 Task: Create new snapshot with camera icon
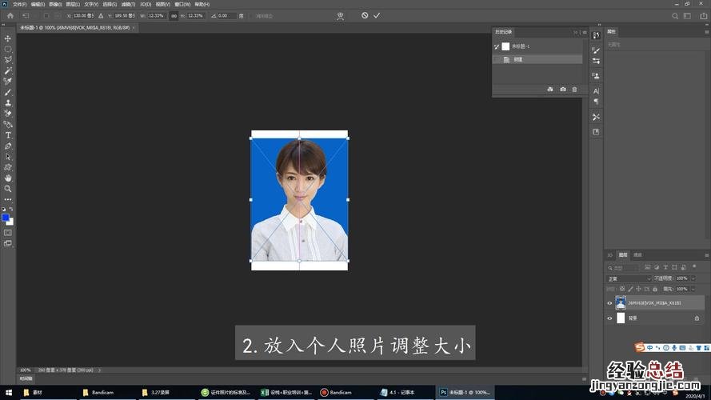562,90
